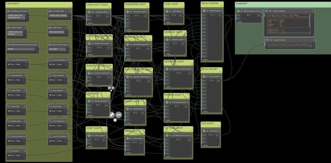This screenshot has height=163, width=331.
Task: Edit the Revit Version Label text field
Action: click(x=57, y=49)
